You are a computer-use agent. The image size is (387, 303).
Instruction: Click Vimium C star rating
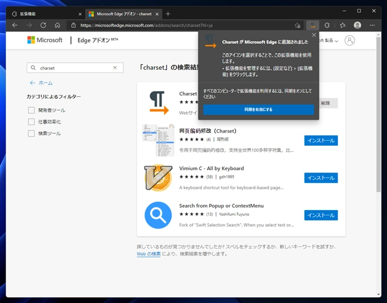(x=192, y=177)
